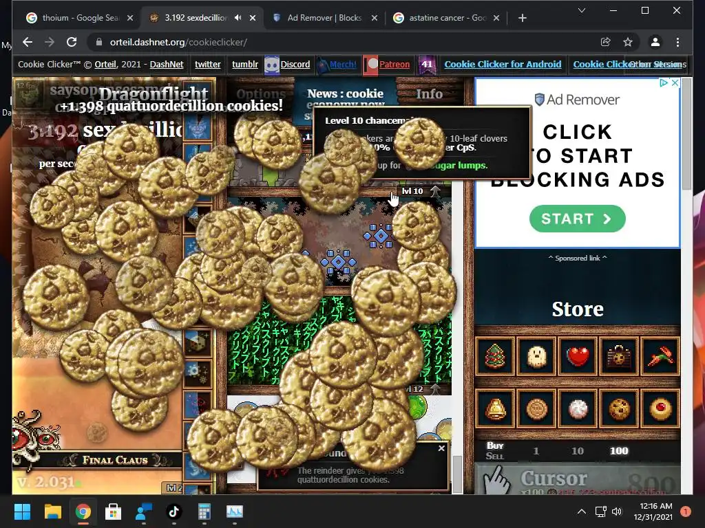The width and height of the screenshot is (705, 528).
Task: Switch to astatine cancer Google tab
Action: point(447,17)
